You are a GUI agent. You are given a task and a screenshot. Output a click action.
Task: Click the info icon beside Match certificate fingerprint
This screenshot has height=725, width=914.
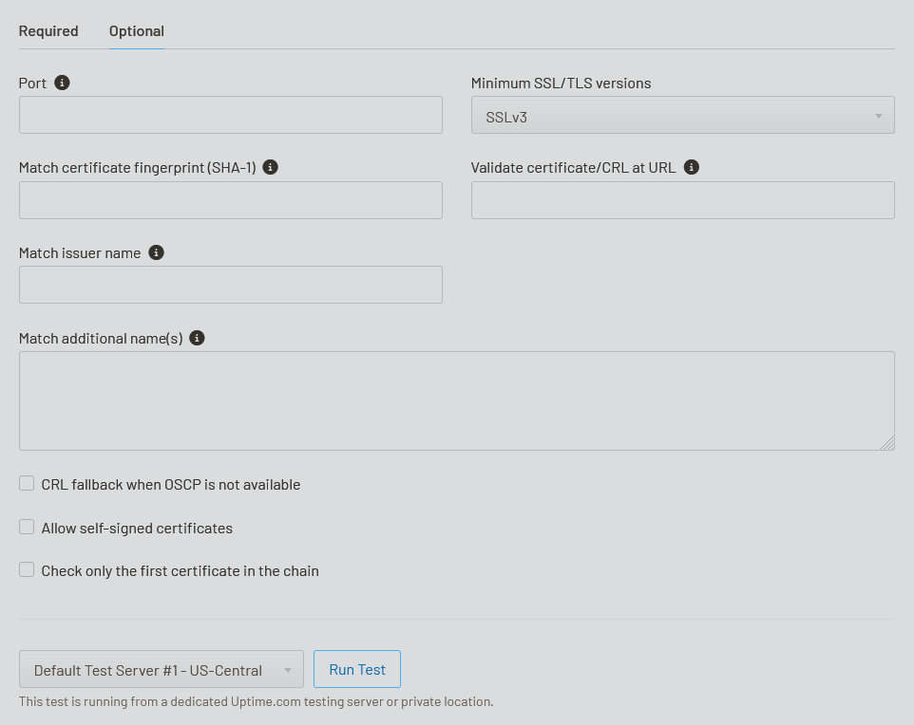point(270,167)
